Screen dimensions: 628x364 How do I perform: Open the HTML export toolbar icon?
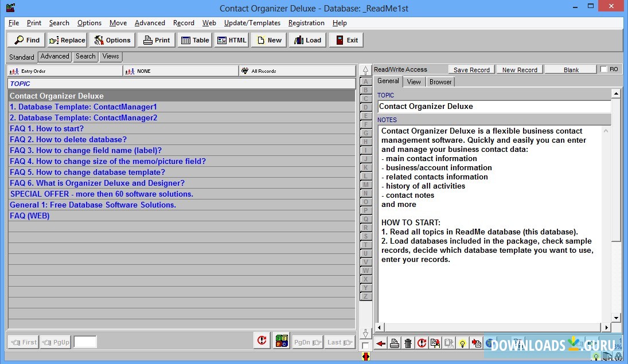pos(231,40)
